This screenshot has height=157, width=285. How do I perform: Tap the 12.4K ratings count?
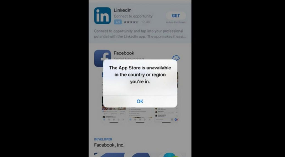coord(146,22)
